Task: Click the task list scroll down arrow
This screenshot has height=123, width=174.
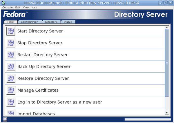Action: [x=167, y=113]
